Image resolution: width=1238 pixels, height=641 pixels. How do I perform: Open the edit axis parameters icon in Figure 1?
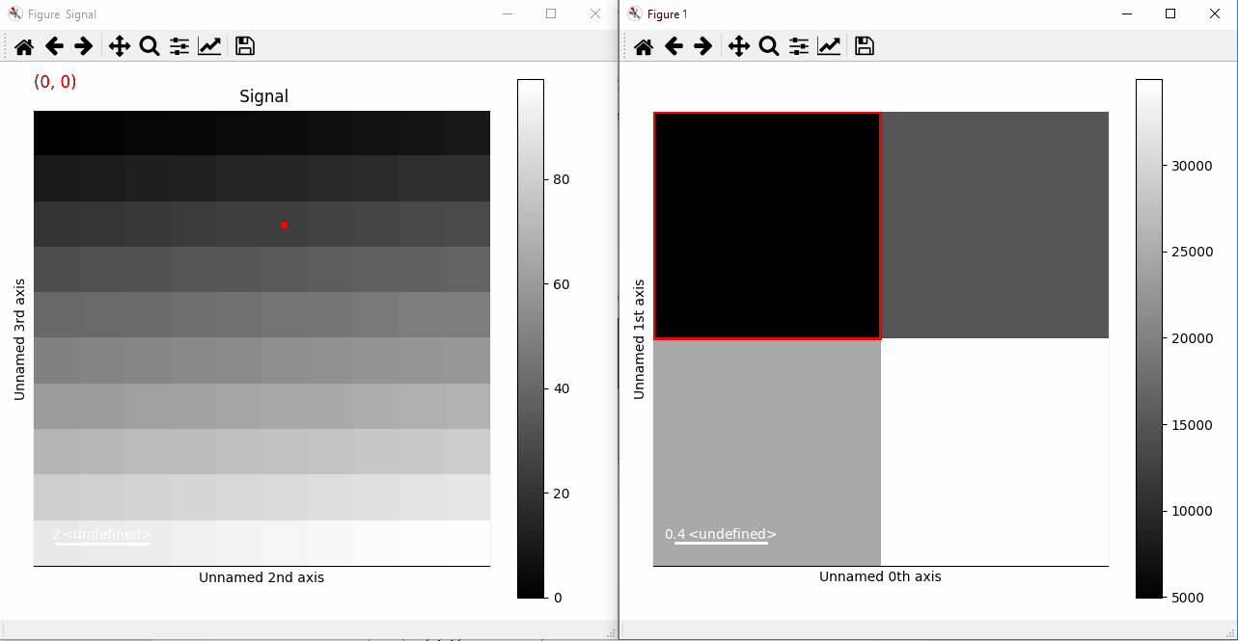tap(829, 46)
